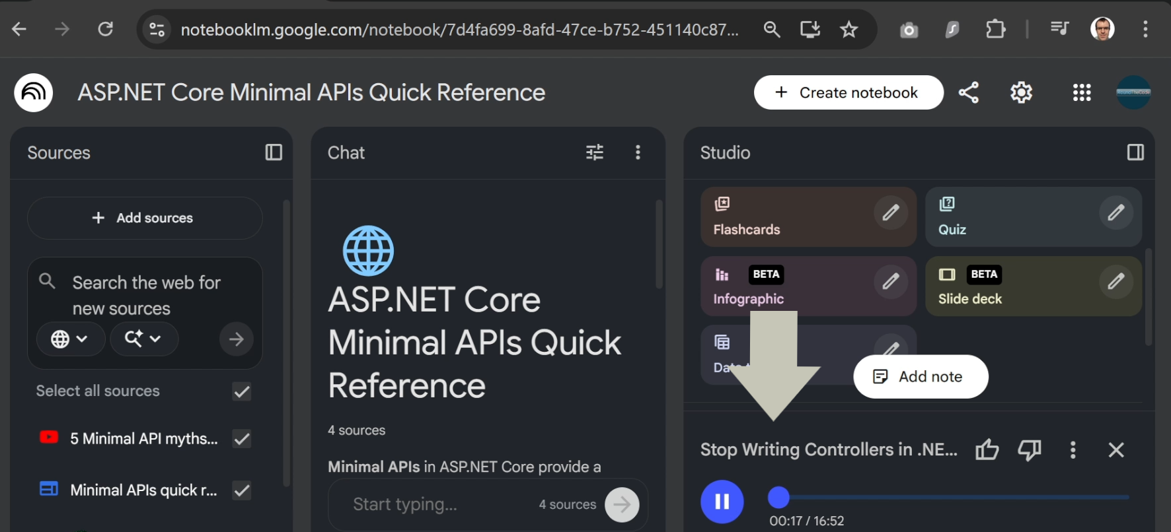This screenshot has height=532, width=1171.
Task: Click the Stop Writing Controllers audio title
Action: tap(829, 450)
